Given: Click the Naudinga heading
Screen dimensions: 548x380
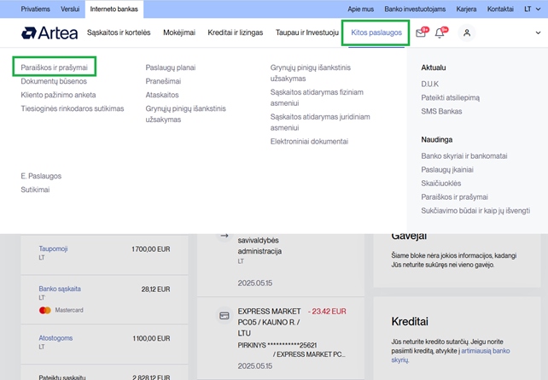Looking at the screenshot, I should (437, 139).
